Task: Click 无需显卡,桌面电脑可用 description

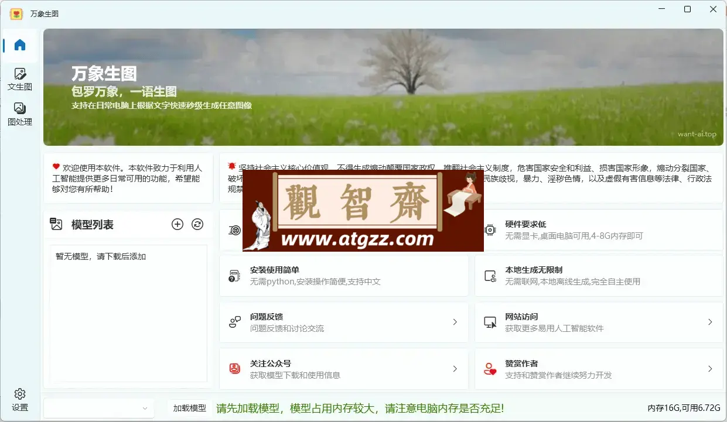Action: (x=574, y=236)
